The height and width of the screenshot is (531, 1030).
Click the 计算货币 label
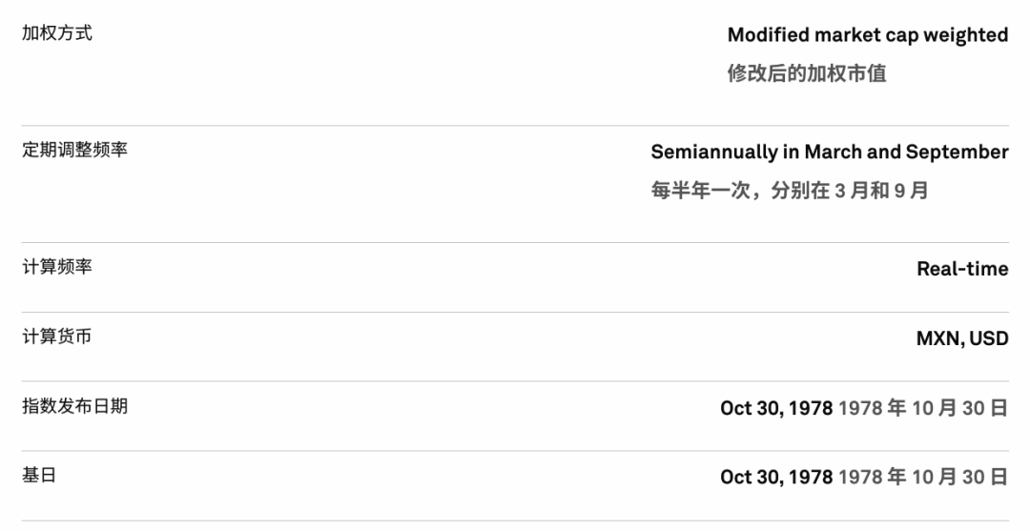point(57,337)
